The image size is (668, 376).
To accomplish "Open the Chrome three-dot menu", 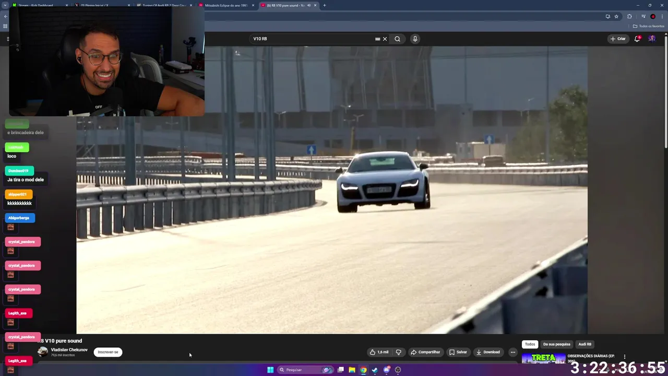I will (661, 16).
